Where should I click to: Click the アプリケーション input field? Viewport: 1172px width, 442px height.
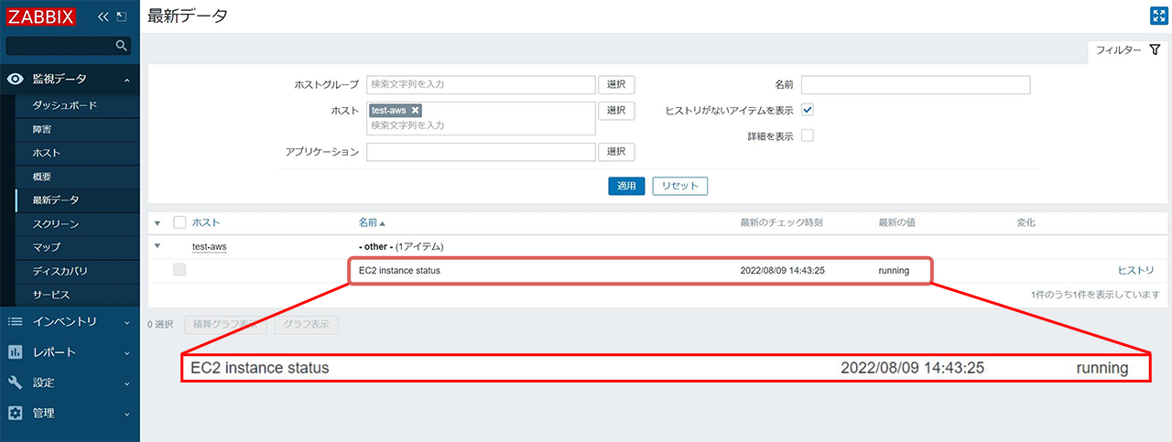point(482,151)
